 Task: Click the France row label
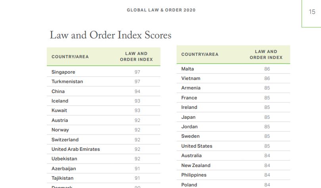(189, 98)
